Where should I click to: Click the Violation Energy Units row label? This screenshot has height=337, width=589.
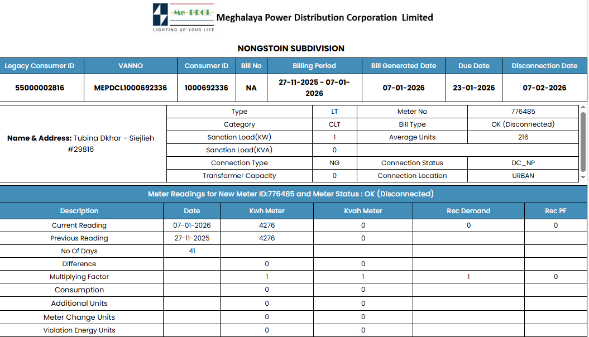click(x=79, y=330)
